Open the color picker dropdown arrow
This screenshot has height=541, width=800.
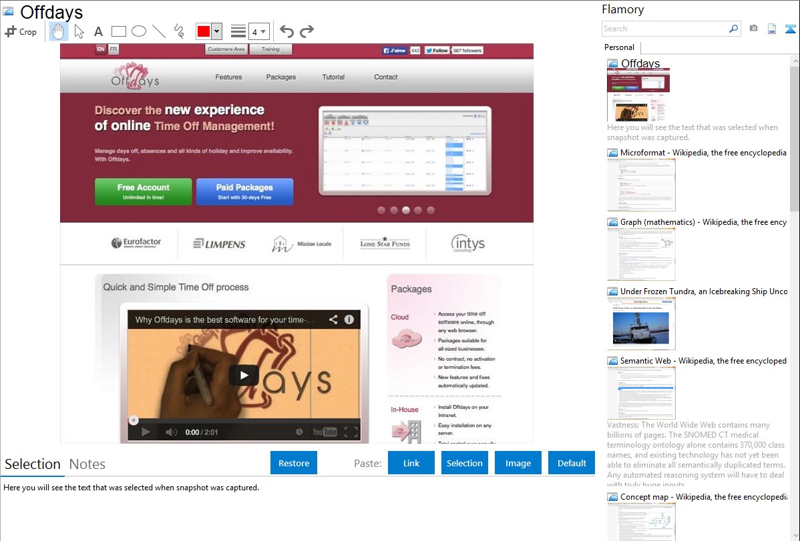click(x=216, y=31)
